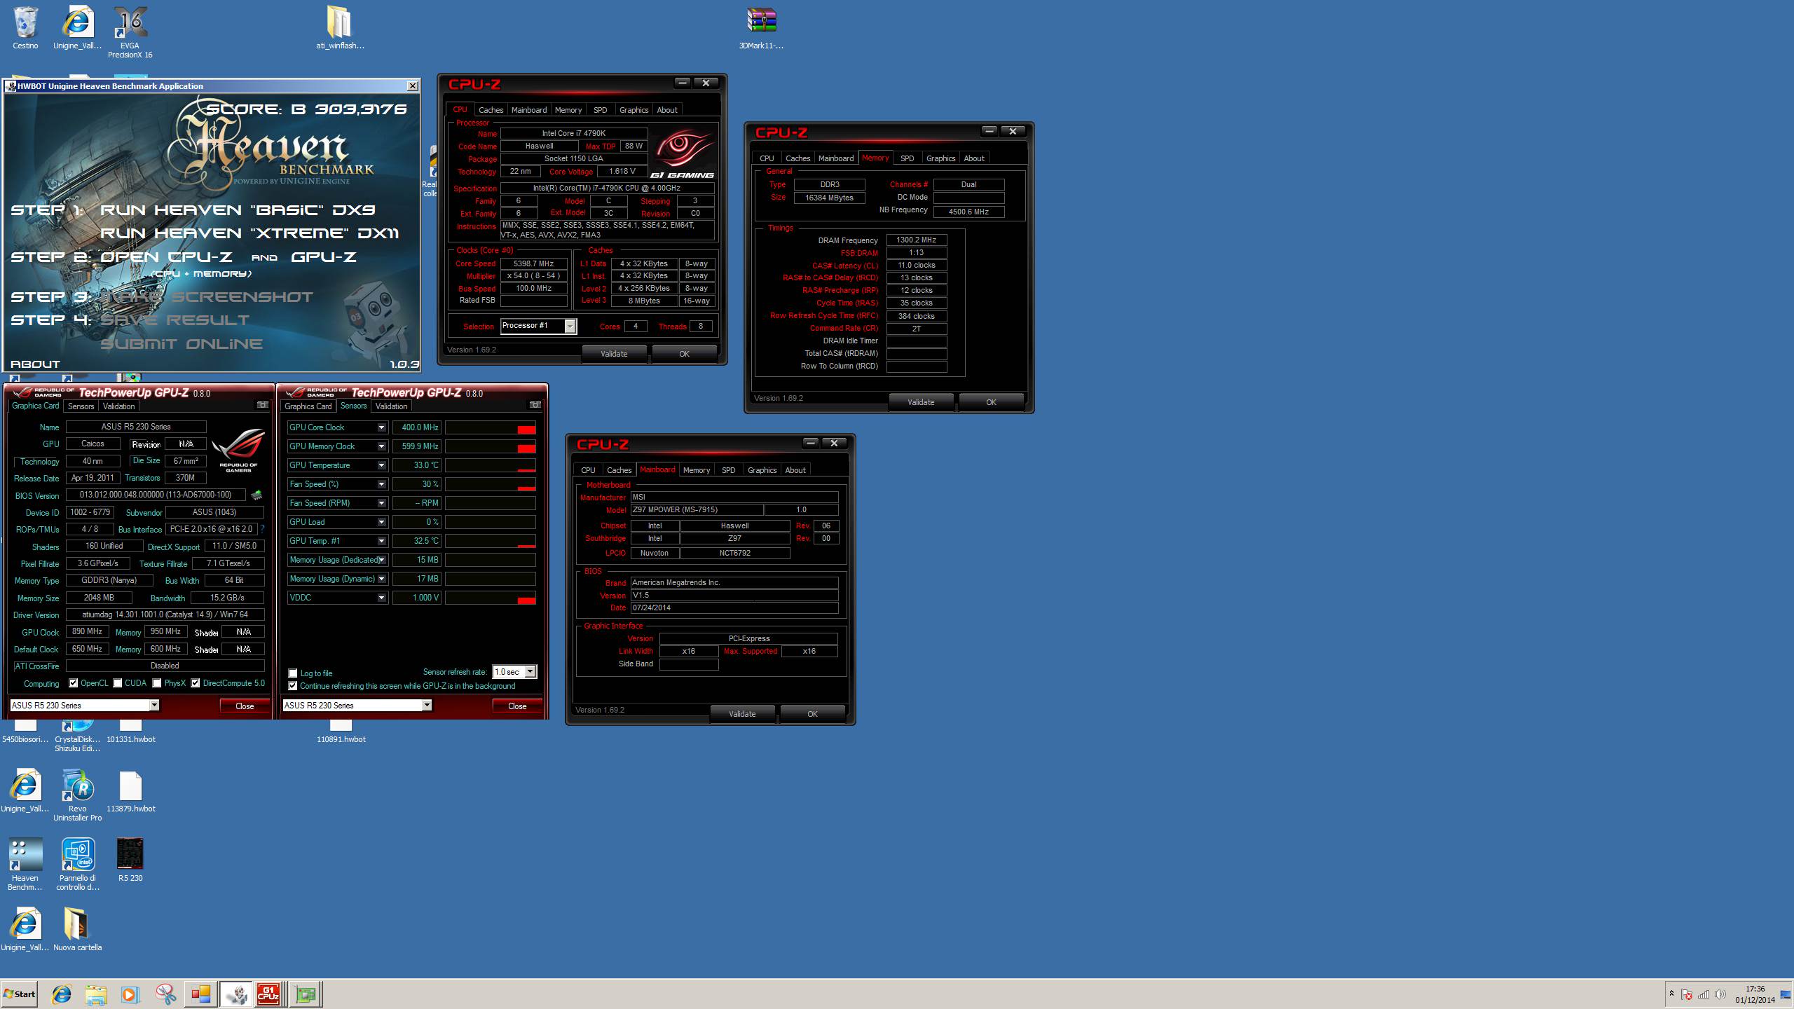The width and height of the screenshot is (1794, 1009).
Task: Open the CrystalDisk Shizuku Edition shortcut
Action: pos(77,736)
